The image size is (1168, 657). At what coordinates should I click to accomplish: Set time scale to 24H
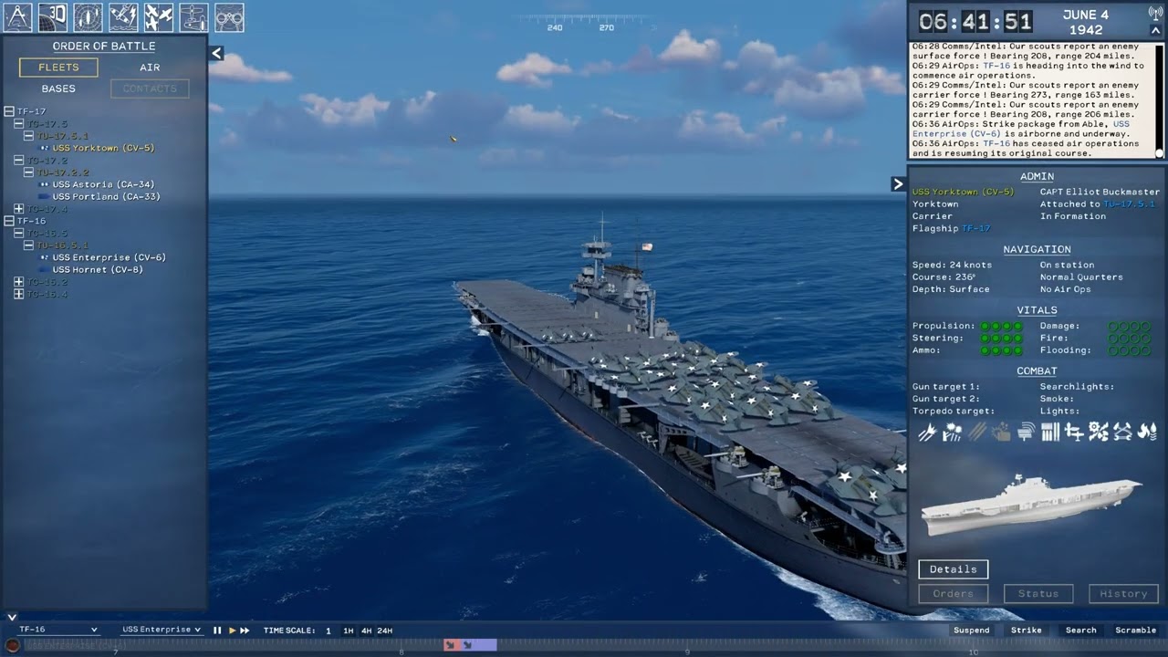point(385,631)
